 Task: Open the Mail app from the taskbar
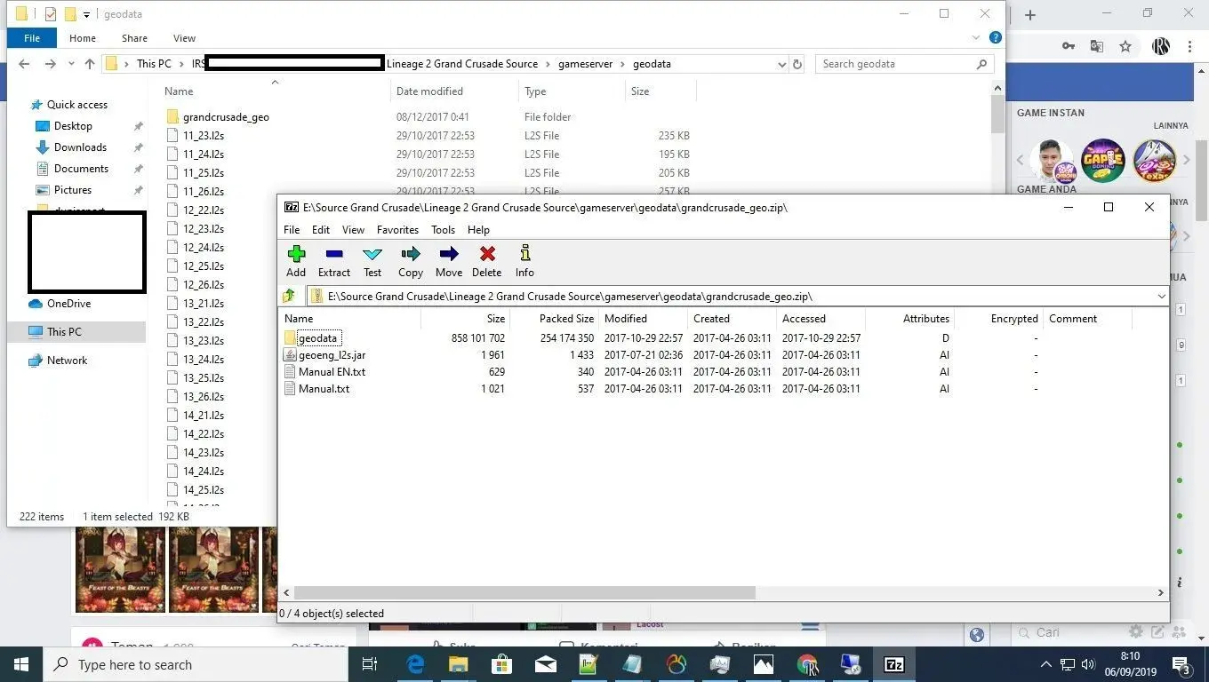tap(545, 664)
